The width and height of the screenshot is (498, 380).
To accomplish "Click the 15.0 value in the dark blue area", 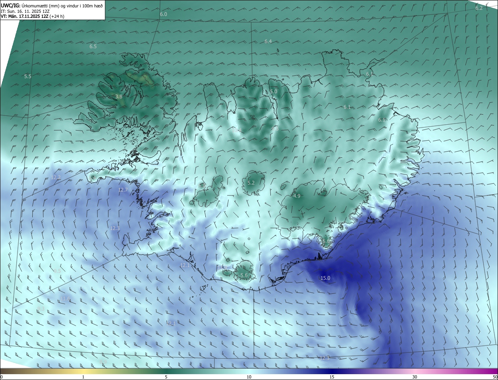I will [325, 278].
